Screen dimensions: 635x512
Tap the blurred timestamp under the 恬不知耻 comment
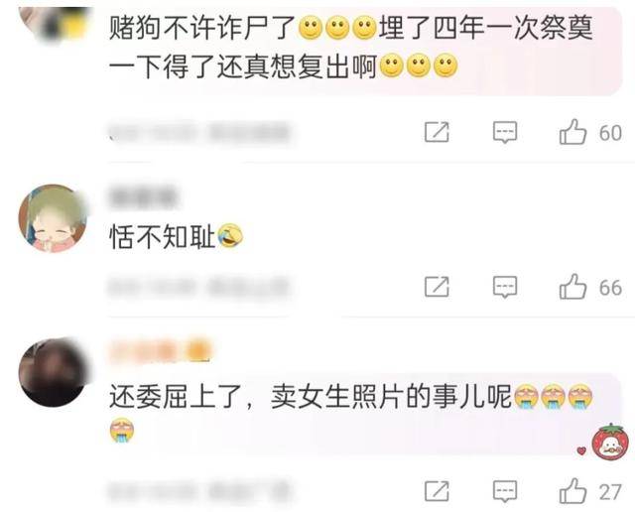(197, 287)
